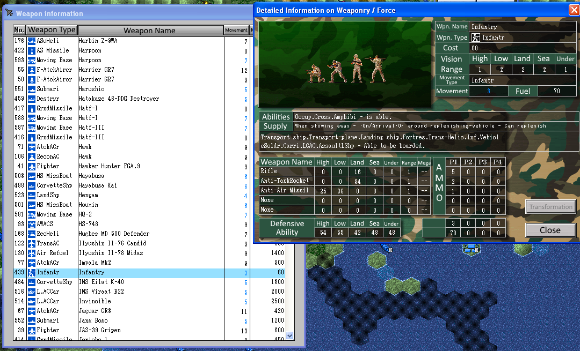
Task: Click the No. column header
Action: click(x=19, y=30)
